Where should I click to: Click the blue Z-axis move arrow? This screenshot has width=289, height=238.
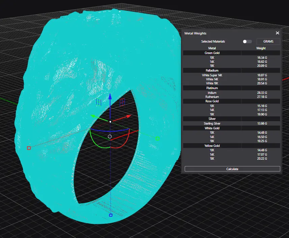click(x=110, y=98)
